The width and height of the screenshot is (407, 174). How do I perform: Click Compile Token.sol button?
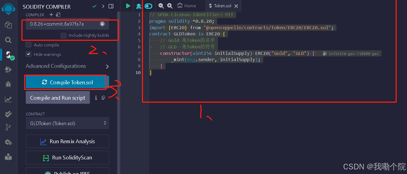pos(67,82)
